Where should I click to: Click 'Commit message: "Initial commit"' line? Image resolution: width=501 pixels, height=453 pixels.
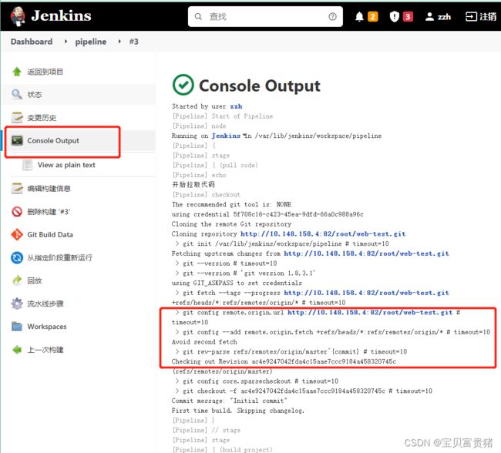229,401
